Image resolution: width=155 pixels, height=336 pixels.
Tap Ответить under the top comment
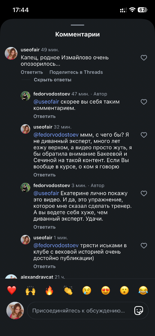coord(32,72)
